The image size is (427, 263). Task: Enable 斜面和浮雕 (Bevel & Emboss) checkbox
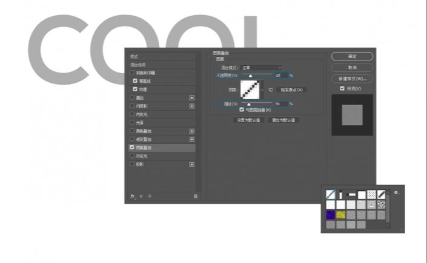point(132,73)
